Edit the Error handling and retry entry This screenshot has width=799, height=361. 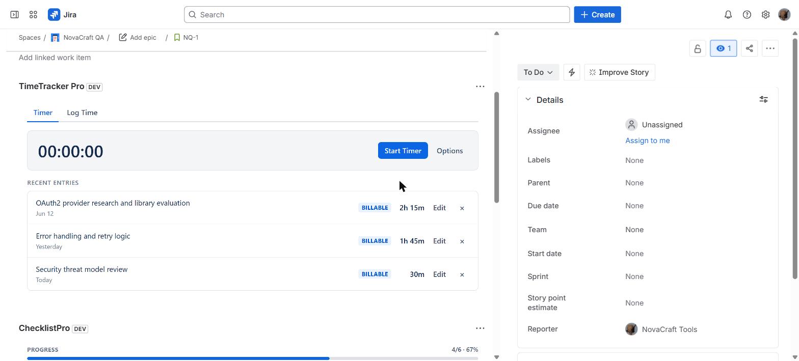pyautogui.click(x=439, y=241)
